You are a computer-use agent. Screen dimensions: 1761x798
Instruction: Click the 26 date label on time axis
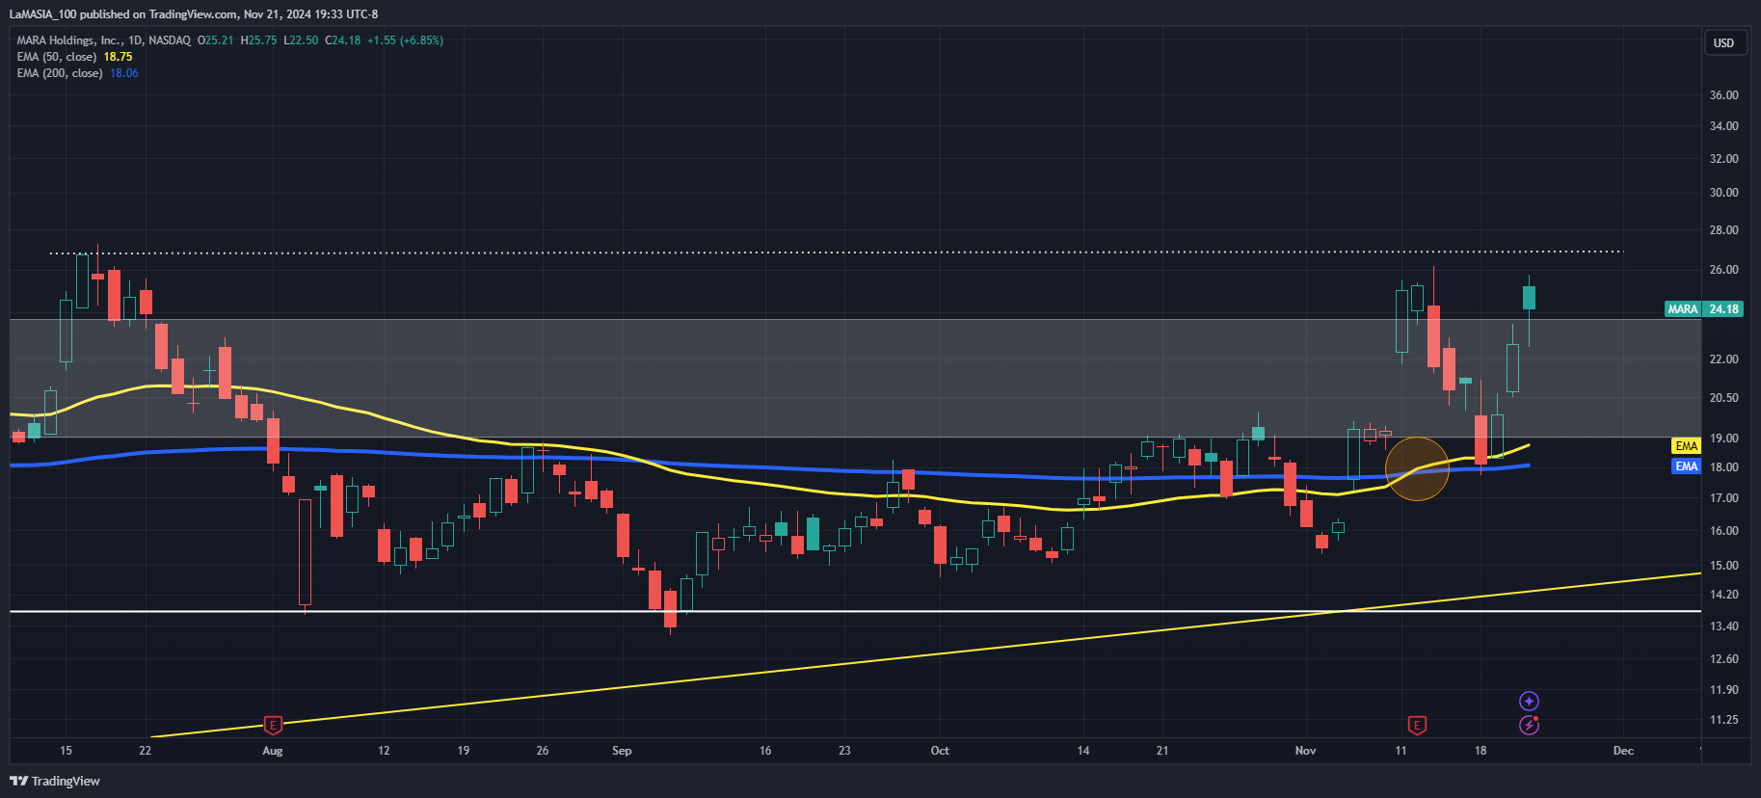543,751
